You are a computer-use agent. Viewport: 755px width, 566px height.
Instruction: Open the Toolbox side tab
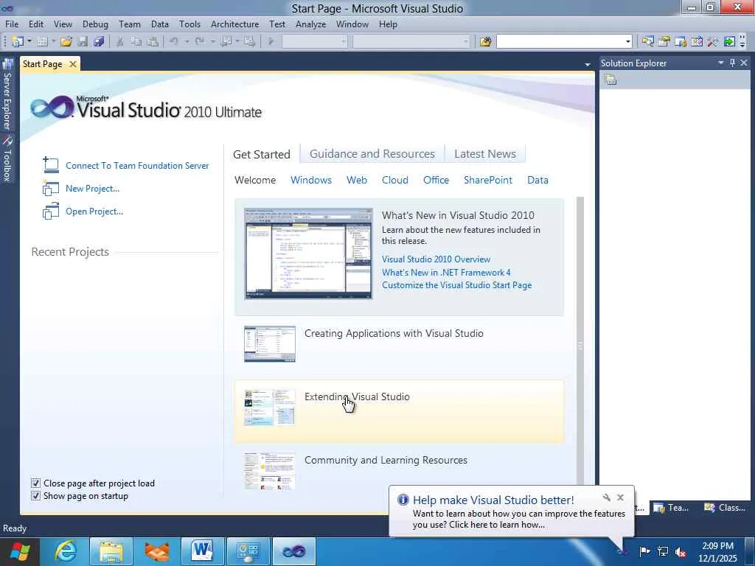tap(7, 158)
